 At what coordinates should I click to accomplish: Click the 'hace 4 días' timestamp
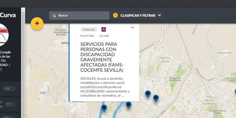pos(87,36)
